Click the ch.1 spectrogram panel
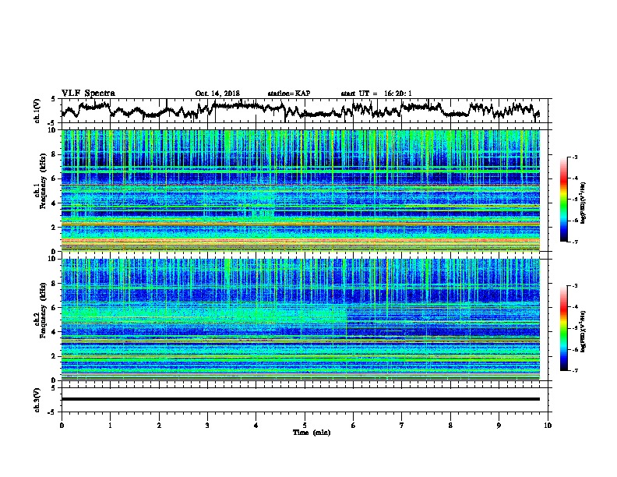Screen dimensions: 617x477 click(301, 190)
